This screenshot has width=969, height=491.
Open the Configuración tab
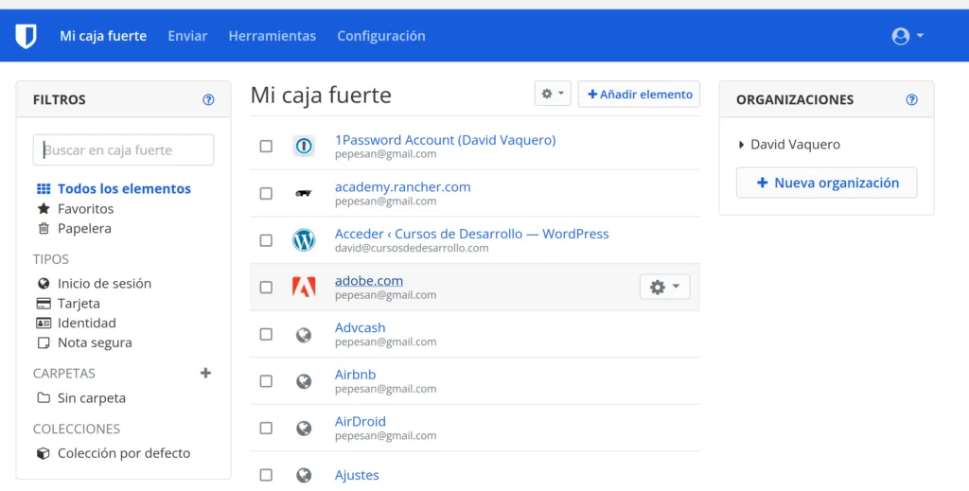(380, 36)
